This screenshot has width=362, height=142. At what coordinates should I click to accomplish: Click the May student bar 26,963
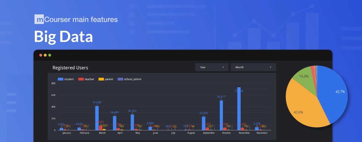pyautogui.click(x=132, y=122)
